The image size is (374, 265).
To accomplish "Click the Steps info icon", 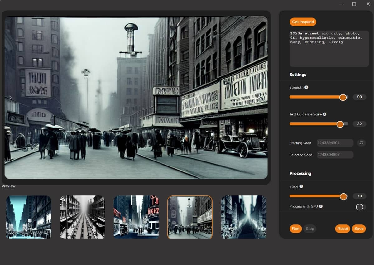I will point(301,186).
